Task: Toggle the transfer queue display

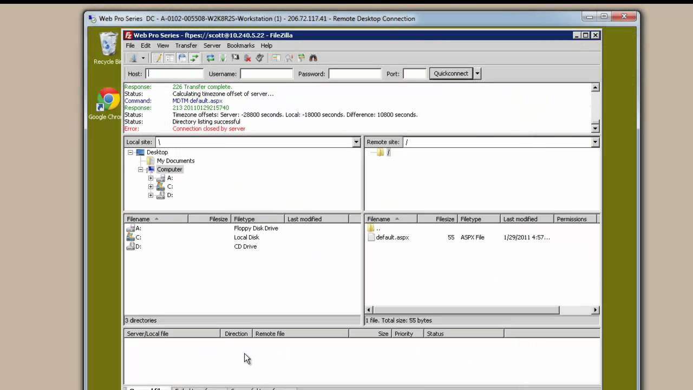Action: [x=194, y=58]
